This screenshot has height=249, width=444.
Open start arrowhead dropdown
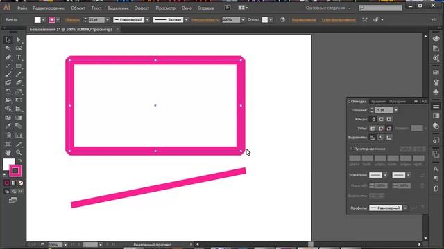tap(385, 175)
